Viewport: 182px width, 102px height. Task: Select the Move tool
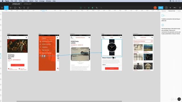[x=6, y=8]
